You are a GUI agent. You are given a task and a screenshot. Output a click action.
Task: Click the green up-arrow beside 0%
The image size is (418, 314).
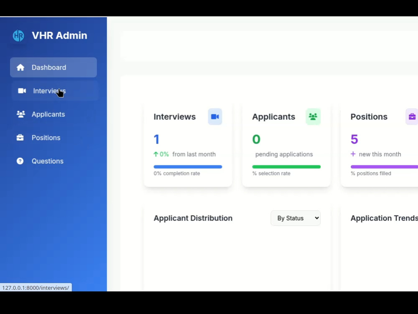[x=156, y=154]
